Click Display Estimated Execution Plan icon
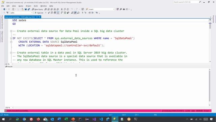 [x=52, y=13]
